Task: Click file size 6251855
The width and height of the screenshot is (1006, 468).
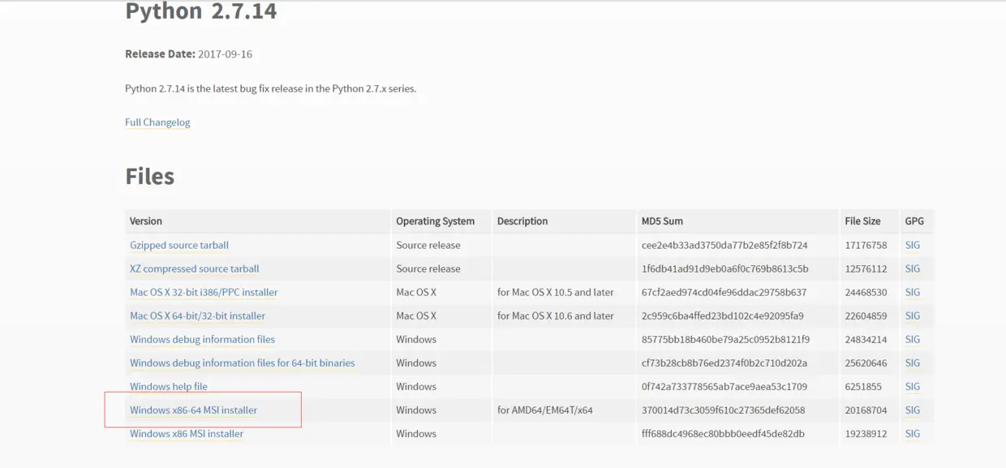Action: 863,386
